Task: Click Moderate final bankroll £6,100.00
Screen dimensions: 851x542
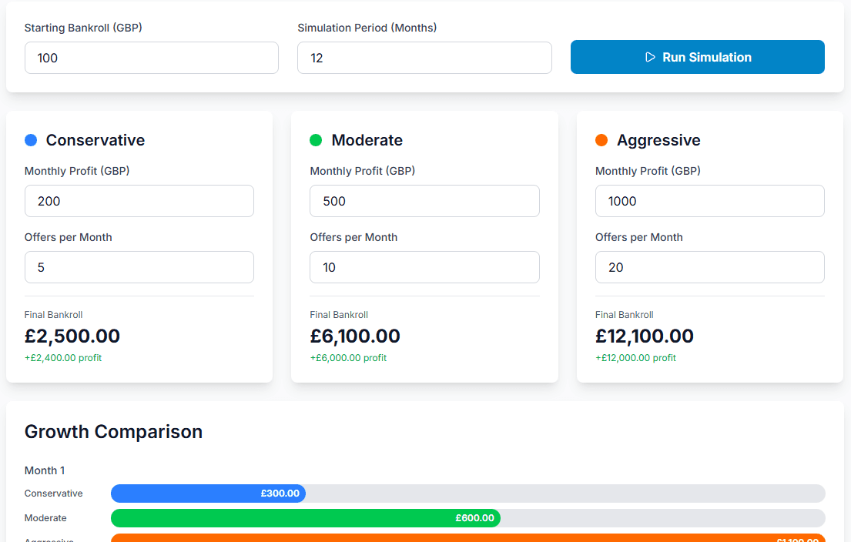Action: click(x=355, y=336)
